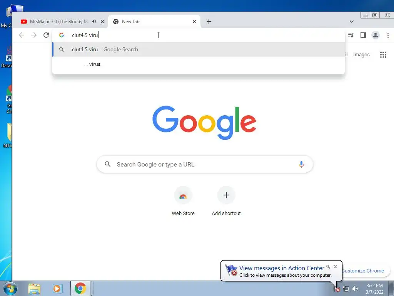Click in the address bar text 'clut4.5 viru'
Screen dimensions: 394x296
(85, 35)
